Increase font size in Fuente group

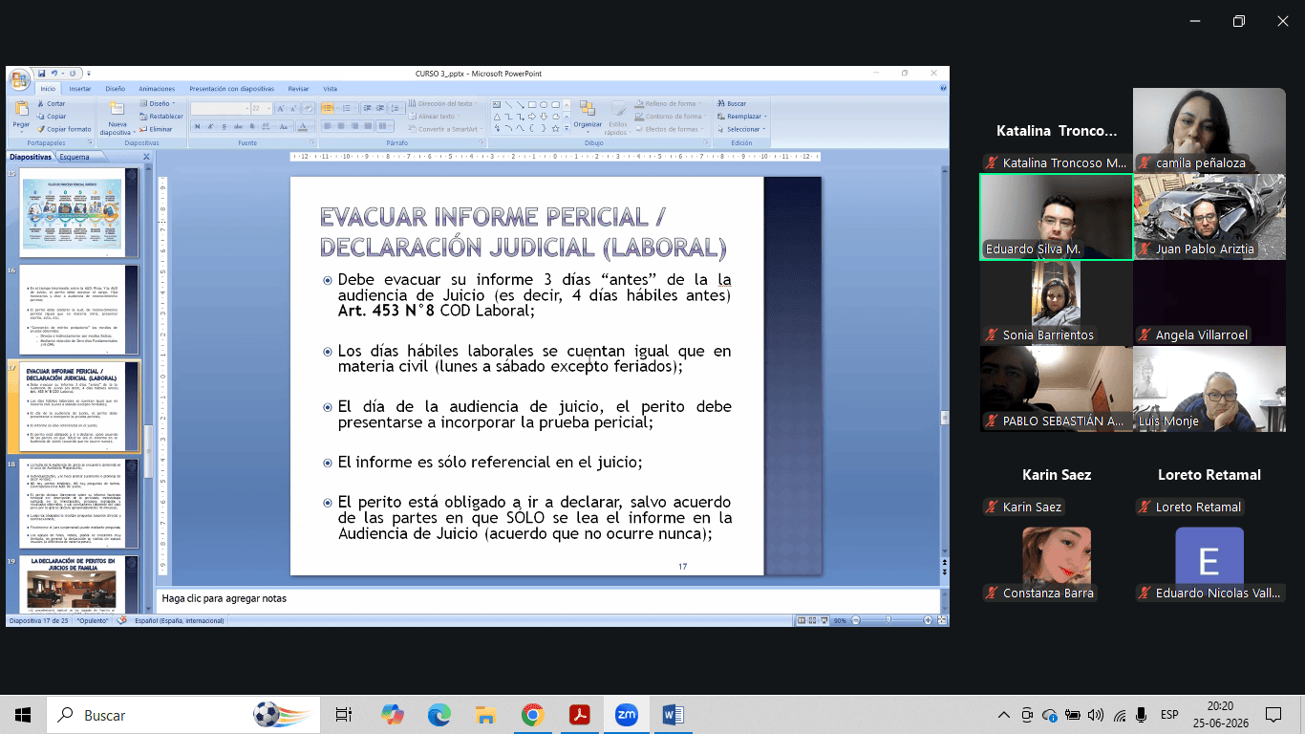[280, 109]
